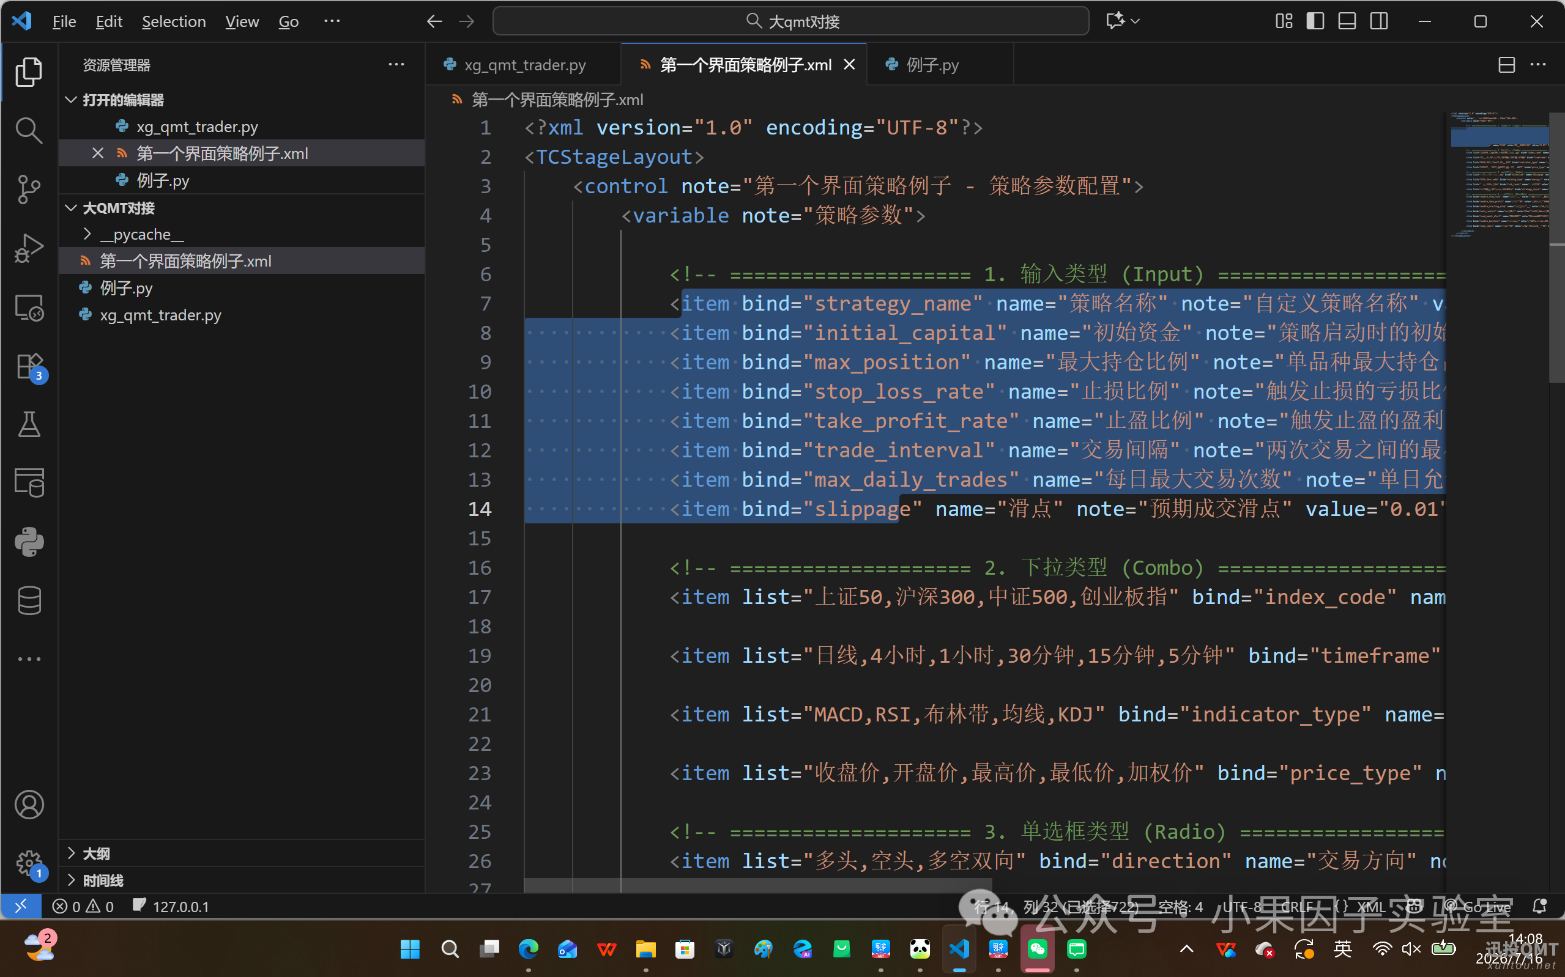Click the search box labeled 大qmt对接
The image size is (1565, 977).
coord(790,21)
